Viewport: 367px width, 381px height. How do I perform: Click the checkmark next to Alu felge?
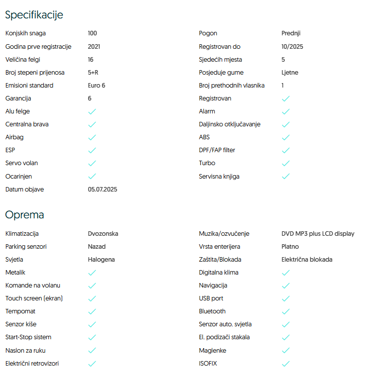click(x=92, y=111)
